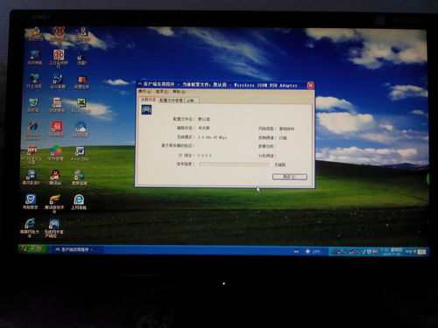This screenshot has width=438, height=328.
Task: Click the wireless signal icon in the status tab
Action: tap(146, 110)
